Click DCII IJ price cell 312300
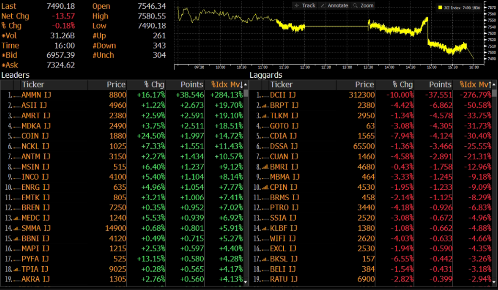Image resolution: width=498 pixels, height=290 pixels. (362, 95)
